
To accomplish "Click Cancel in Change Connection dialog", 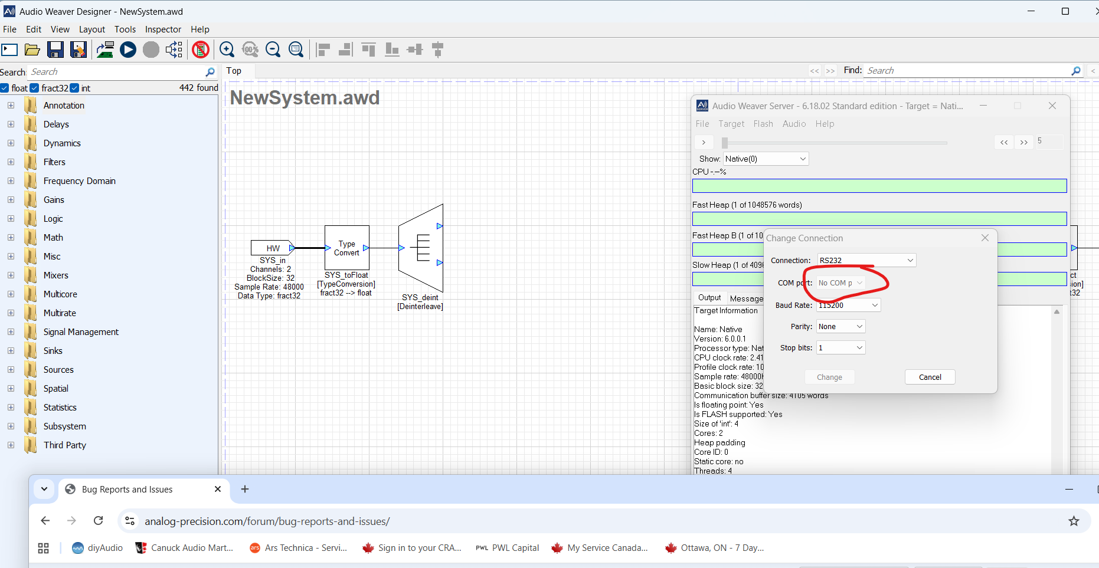I will coord(930,377).
